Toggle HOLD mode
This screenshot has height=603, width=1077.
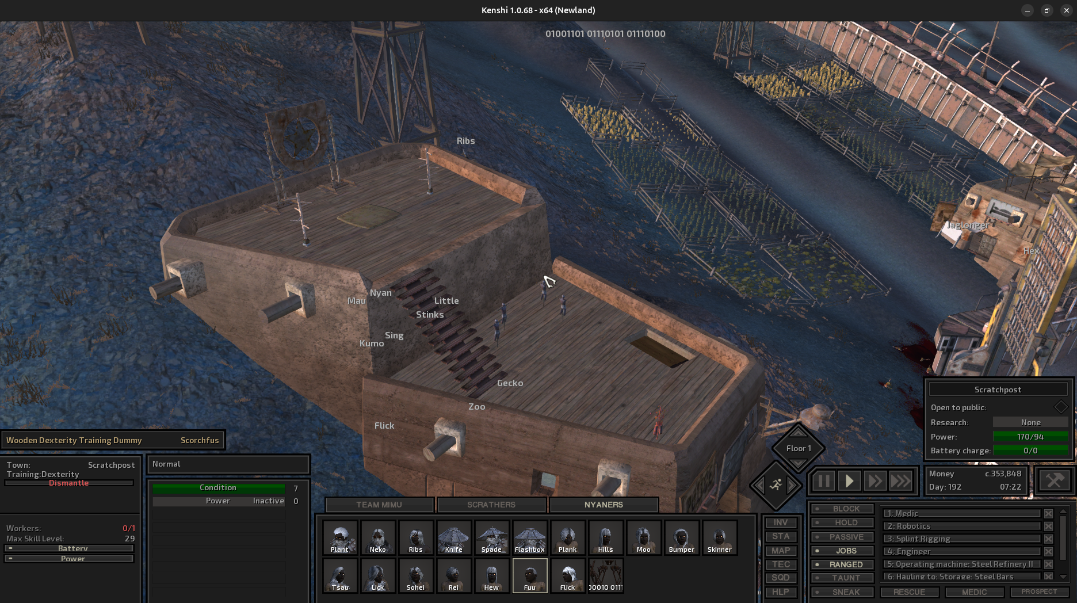[x=843, y=522]
